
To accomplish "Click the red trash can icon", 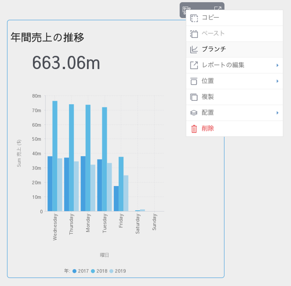I will (194, 129).
